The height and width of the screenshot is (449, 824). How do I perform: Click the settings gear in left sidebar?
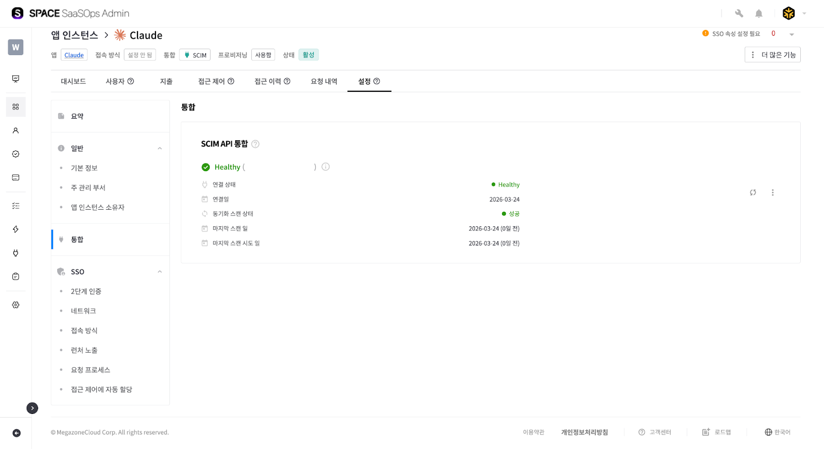[x=15, y=305]
